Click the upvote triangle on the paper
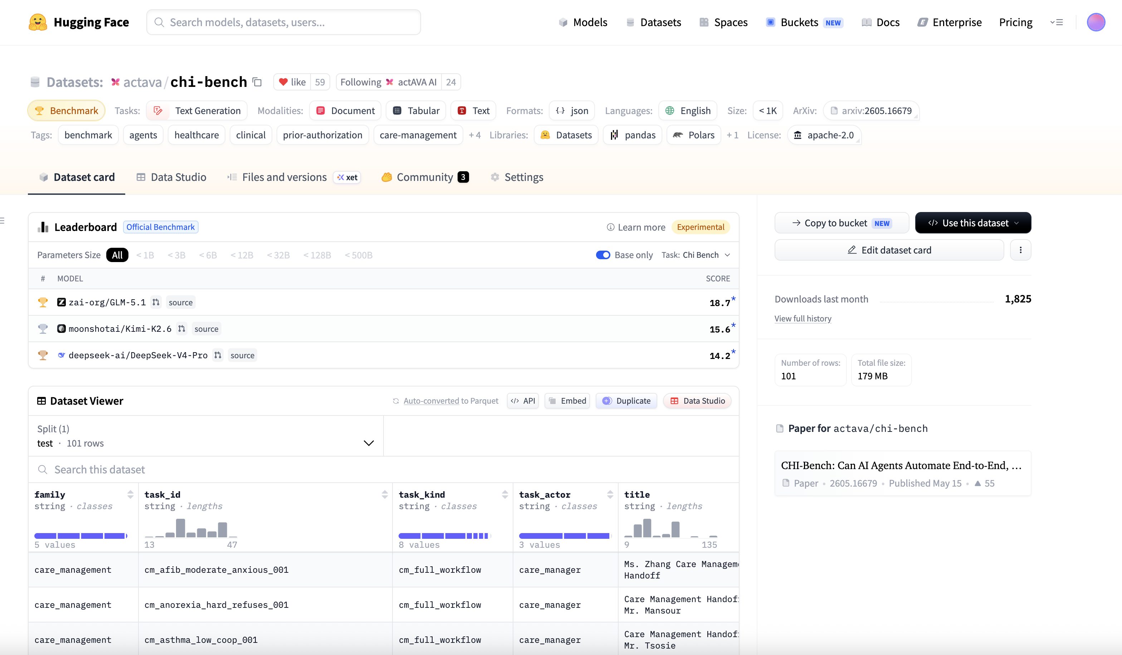The width and height of the screenshot is (1122, 655). (x=978, y=483)
